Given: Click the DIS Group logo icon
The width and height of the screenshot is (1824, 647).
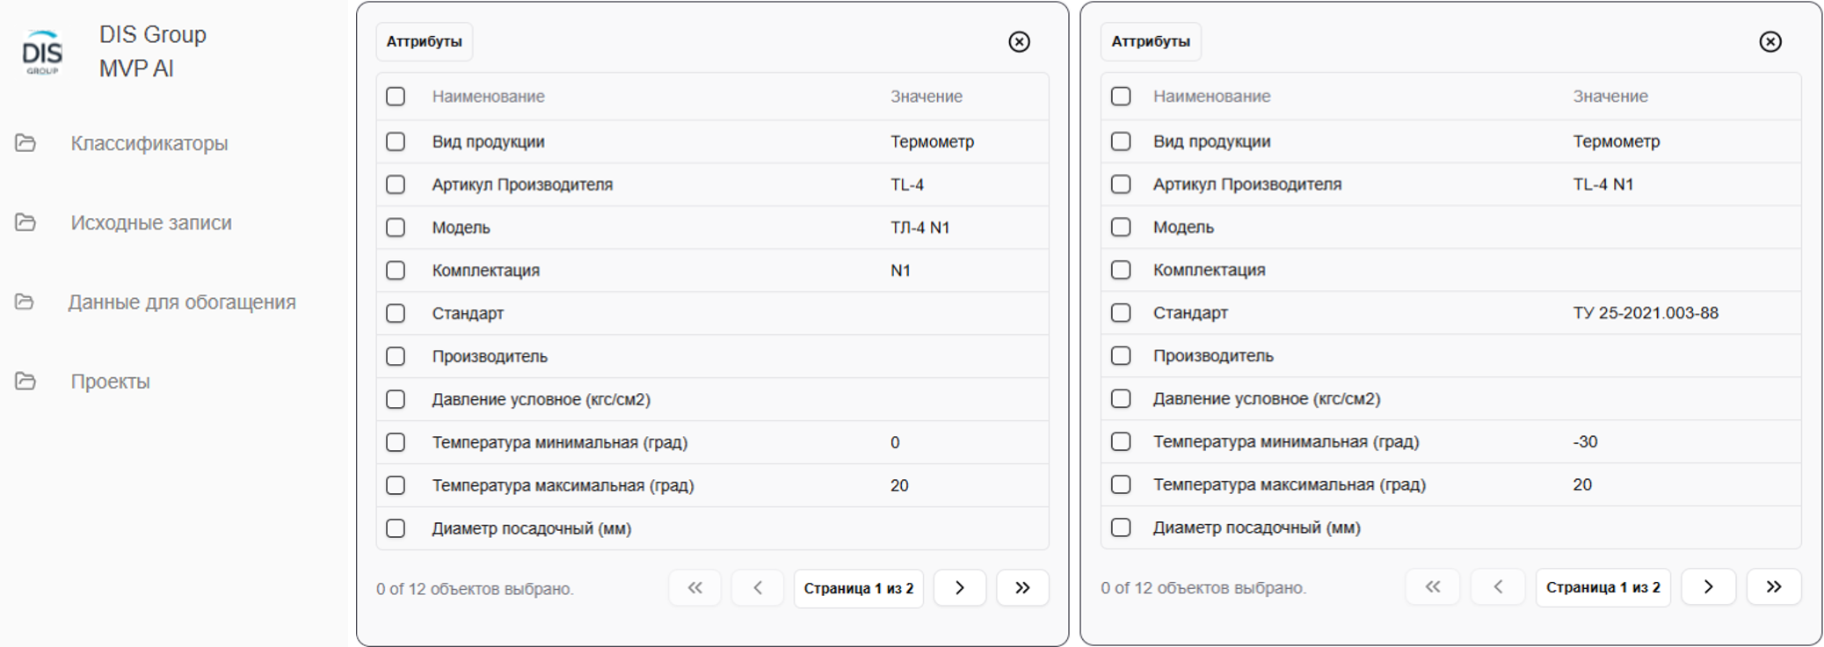Looking at the screenshot, I should pyautogui.click(x=41, y=53).
